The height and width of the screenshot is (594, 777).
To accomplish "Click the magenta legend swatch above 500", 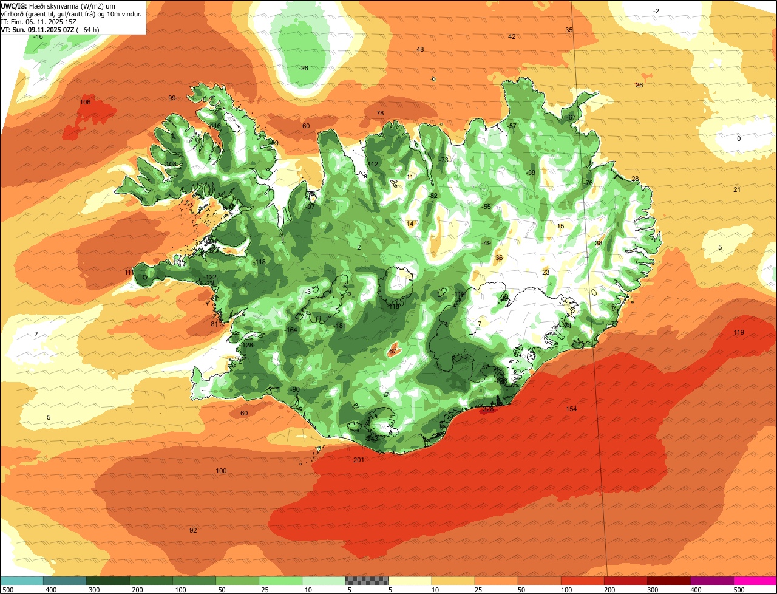I will [755, 581].
